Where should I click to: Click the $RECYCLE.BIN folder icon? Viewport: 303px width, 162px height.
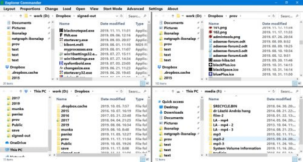point(210,106)
